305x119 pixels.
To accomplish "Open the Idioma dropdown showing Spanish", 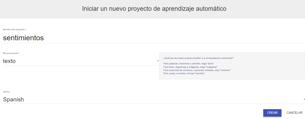I will (x=149, y=99).
